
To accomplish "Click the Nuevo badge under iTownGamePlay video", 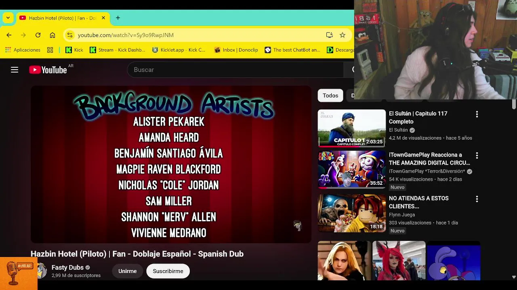I will [x=397, y=187].
